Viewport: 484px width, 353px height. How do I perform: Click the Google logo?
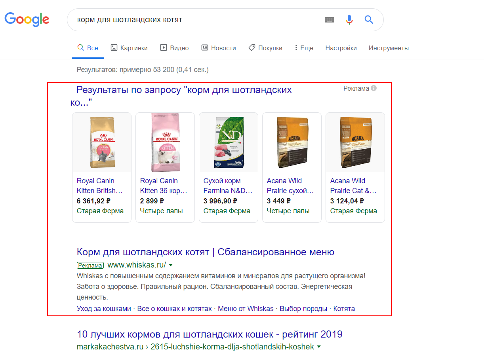(x=27, y=19)
